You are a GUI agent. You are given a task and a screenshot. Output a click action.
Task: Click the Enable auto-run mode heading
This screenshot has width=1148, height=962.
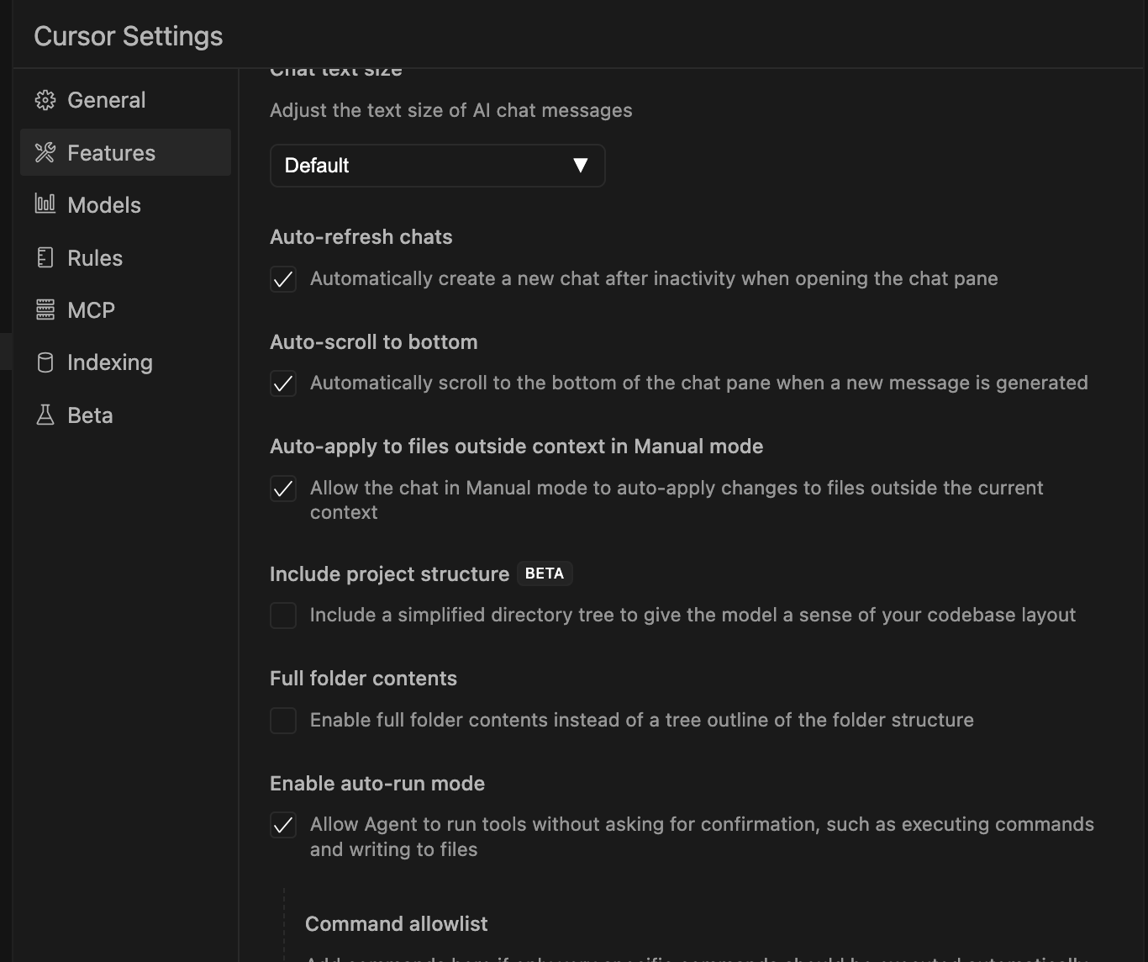(377, 784)
